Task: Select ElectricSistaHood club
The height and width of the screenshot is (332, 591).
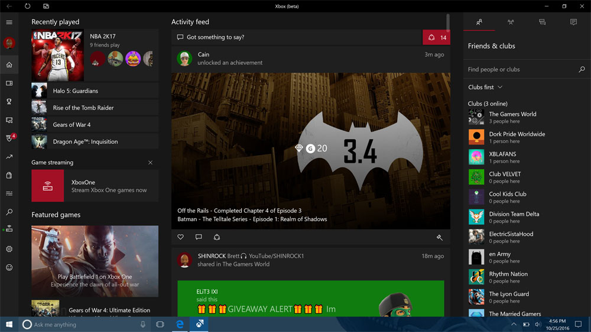Action: click(x=527, y=237)
